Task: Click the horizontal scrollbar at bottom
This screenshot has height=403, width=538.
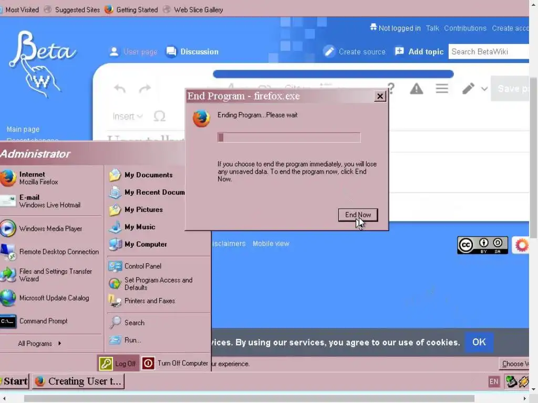Action: point(249,399)
